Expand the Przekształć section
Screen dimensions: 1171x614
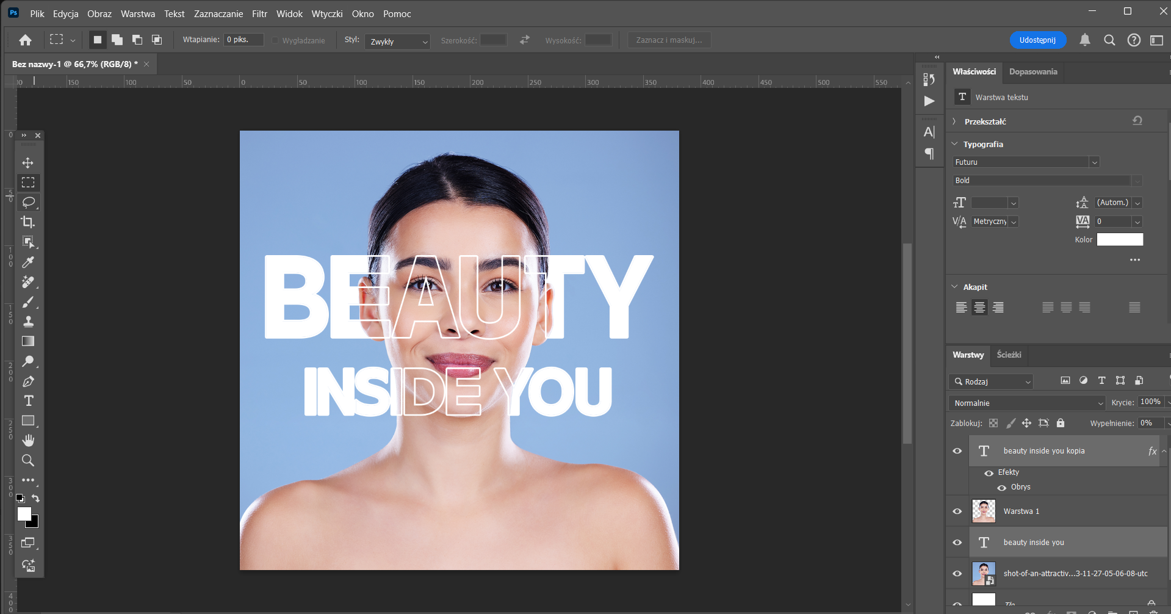tap(954, 122)
